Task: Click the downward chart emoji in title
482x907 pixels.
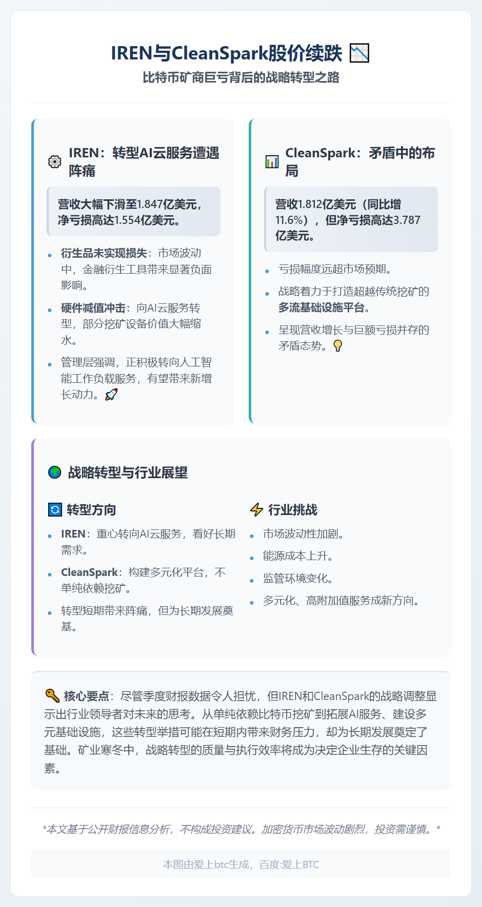Action: (x=359, y=53)
